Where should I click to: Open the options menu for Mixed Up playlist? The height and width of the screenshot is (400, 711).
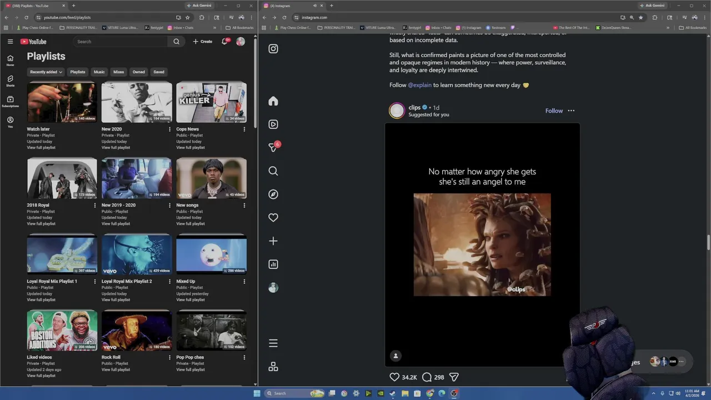(244, 282)
